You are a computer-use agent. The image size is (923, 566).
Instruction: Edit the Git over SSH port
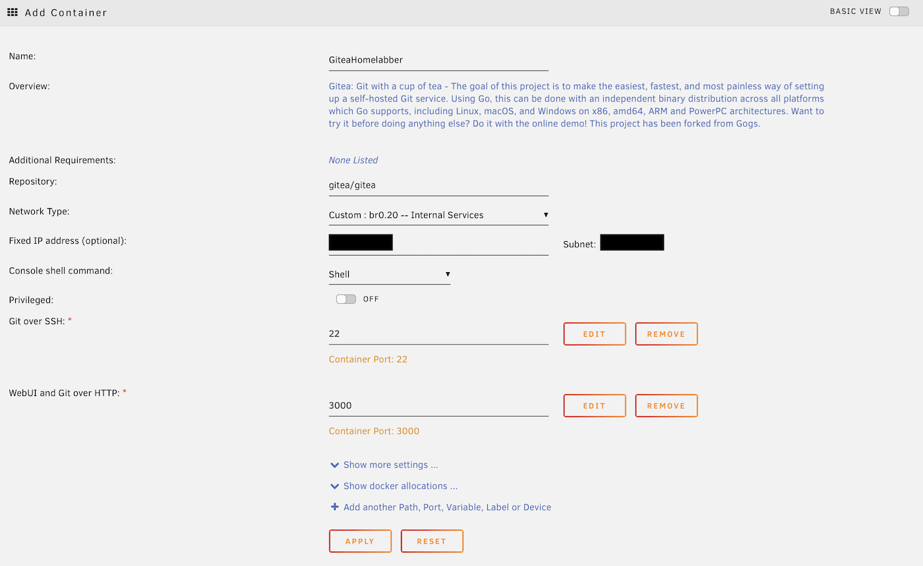[x=594, y=334]
